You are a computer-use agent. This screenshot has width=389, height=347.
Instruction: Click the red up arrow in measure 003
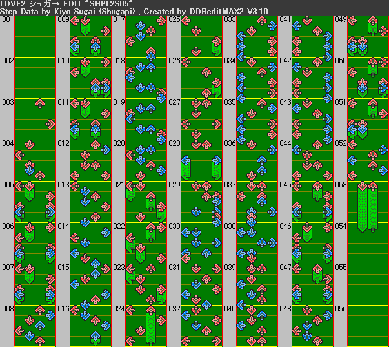tap(40, 103)
